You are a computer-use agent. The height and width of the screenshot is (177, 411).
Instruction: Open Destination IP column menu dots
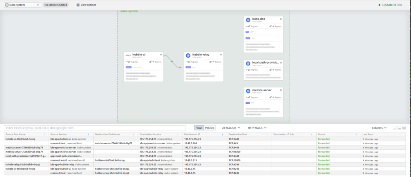223,135
